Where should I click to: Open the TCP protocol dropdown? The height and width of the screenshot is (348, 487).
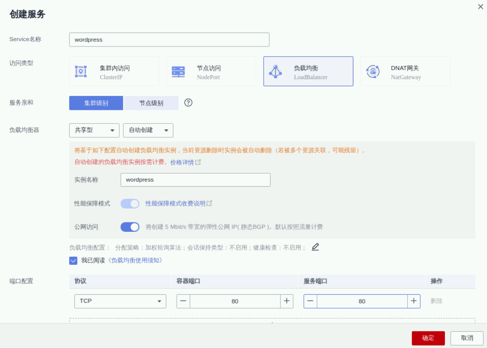120,301
